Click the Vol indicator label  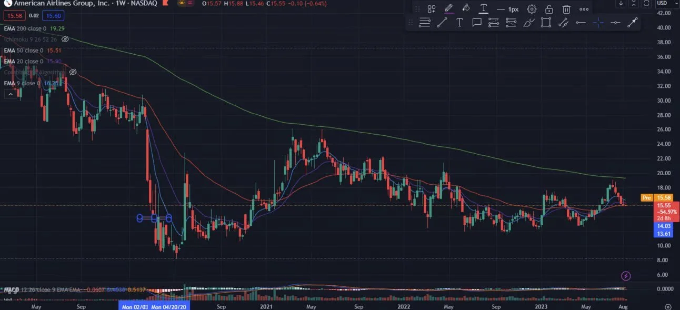tap(7, 300)
